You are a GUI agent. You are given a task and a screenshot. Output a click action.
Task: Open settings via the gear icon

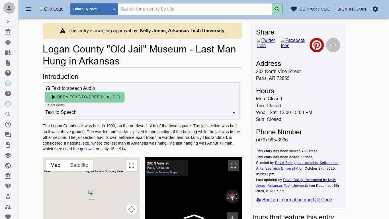coord(375,9)
